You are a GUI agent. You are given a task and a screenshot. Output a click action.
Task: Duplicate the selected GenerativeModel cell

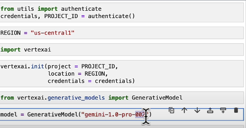(171, 110)
